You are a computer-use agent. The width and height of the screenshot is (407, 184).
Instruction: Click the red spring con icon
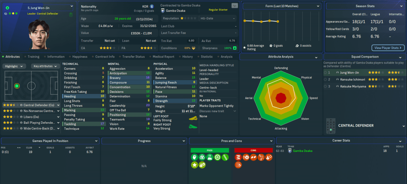pyautogui.click(x=238, y=157)
